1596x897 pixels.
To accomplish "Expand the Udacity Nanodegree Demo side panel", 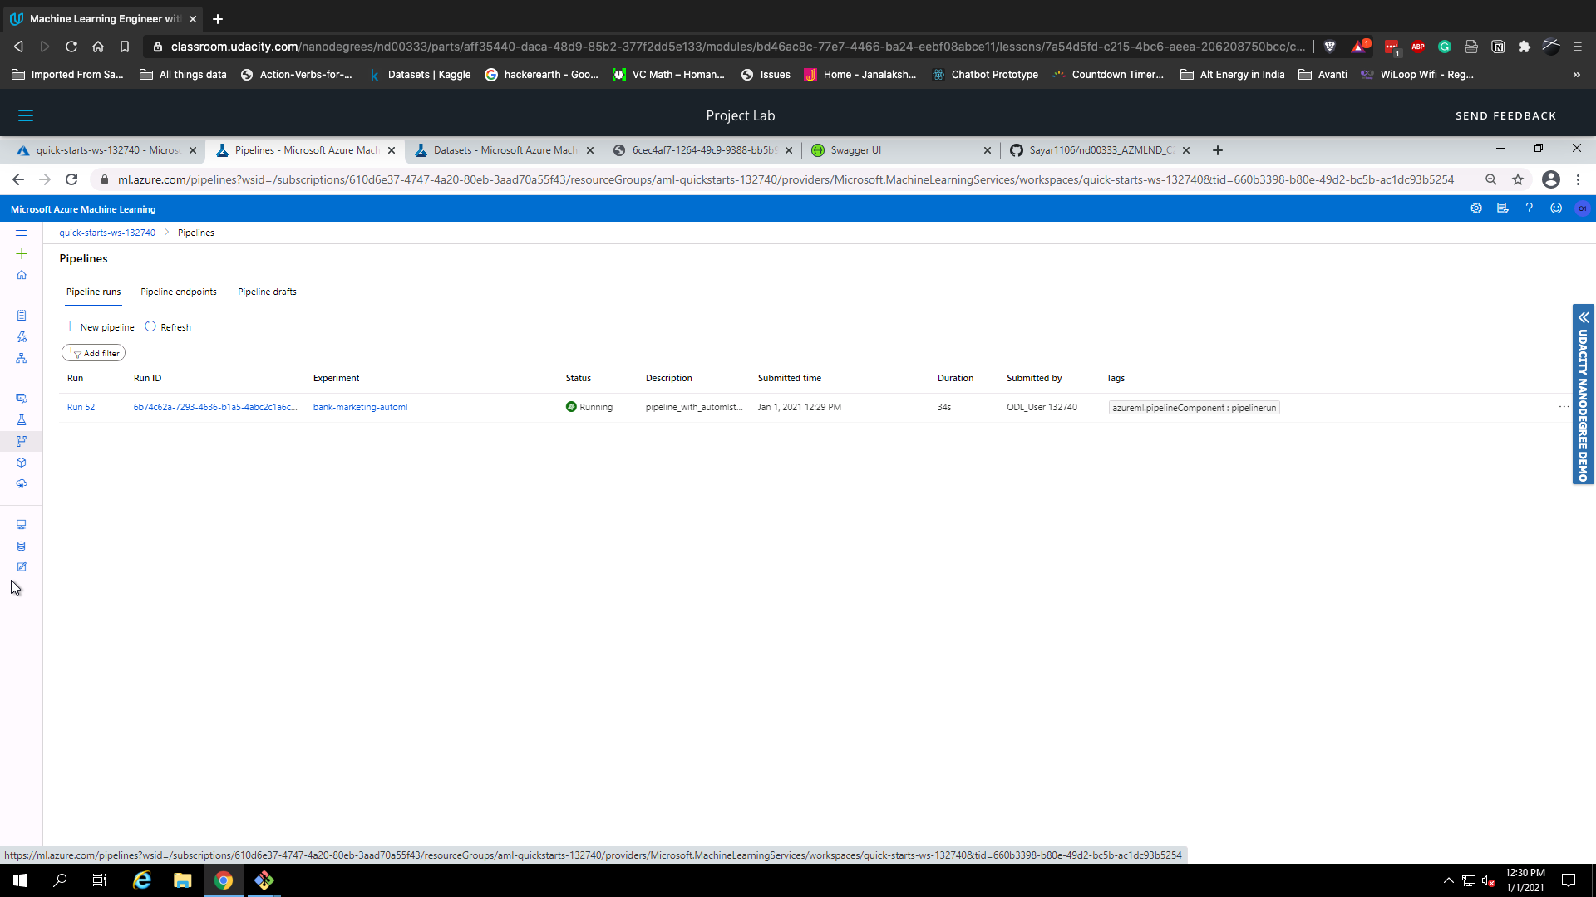I will (1584, 317).
